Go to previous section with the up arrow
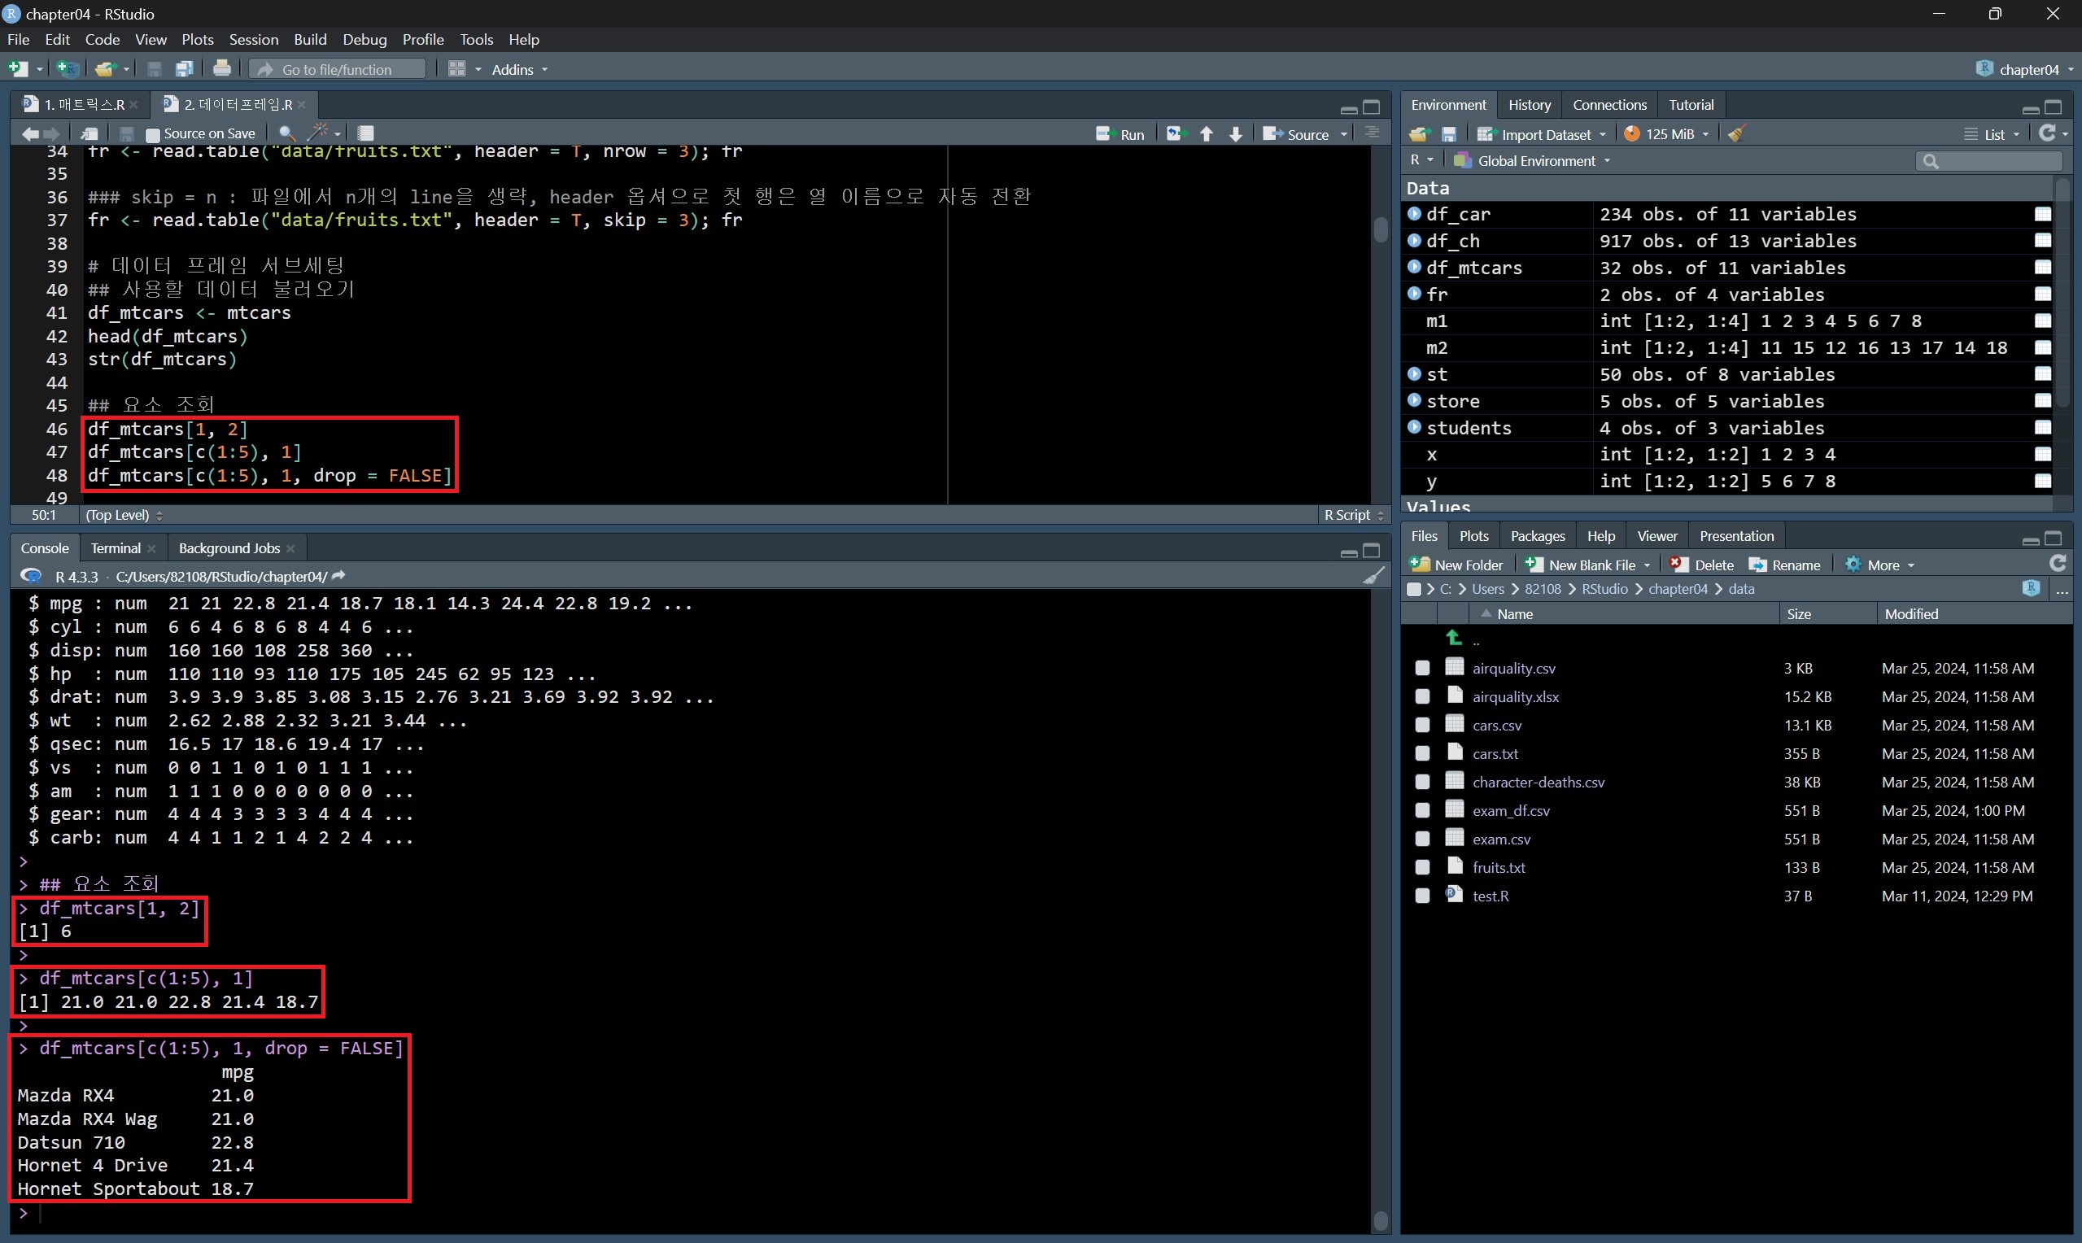This screenshot has width=2082, height=1243. pyautogui.click(x=1206, y=134)
